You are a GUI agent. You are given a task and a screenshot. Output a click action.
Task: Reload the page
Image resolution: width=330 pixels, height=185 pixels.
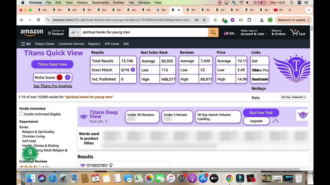pyautogui.click(x=38, y=20)
